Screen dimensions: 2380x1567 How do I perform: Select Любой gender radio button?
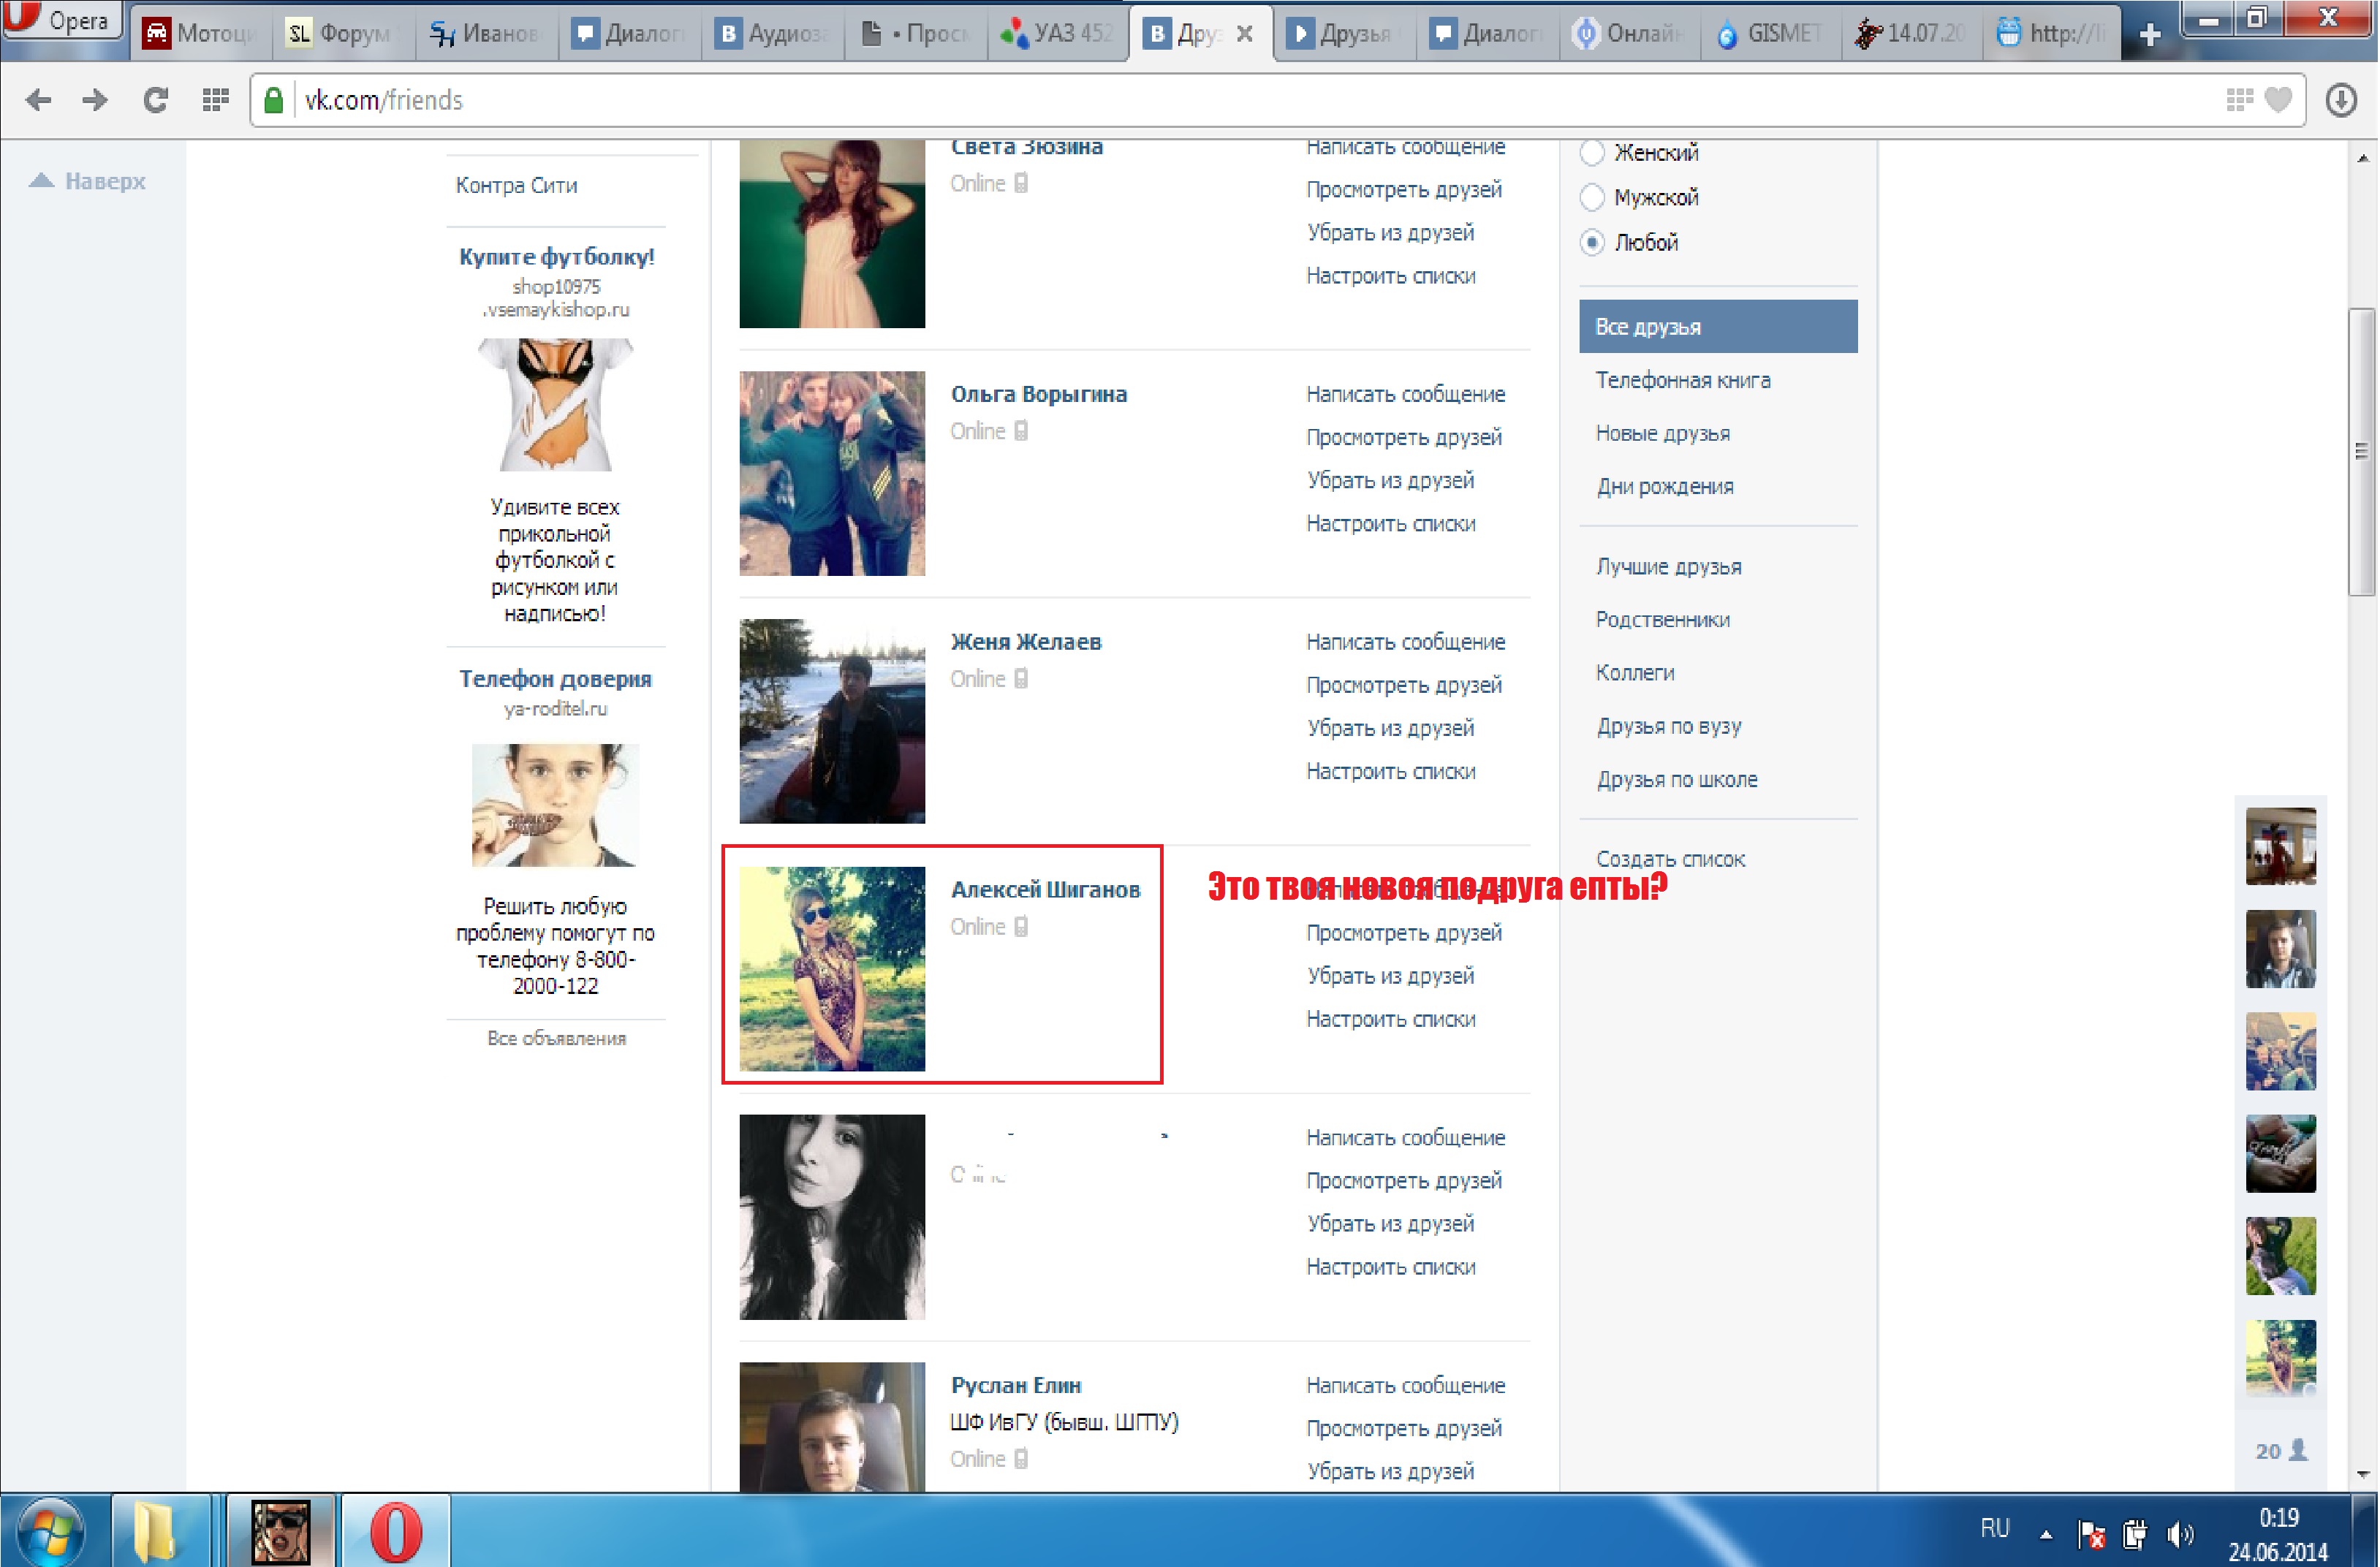1592,242
